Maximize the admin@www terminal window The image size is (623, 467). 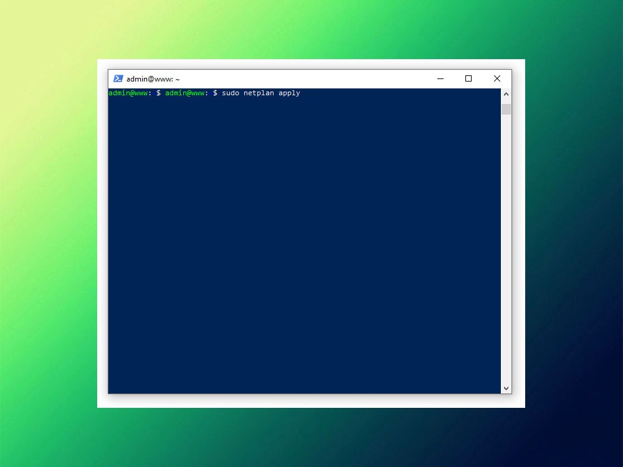tap(468, 78)
